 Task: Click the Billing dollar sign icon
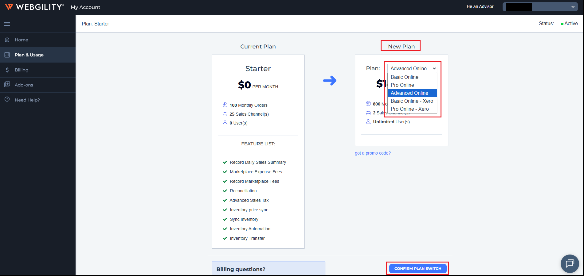pos(7,70)
